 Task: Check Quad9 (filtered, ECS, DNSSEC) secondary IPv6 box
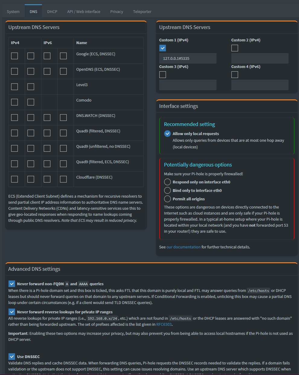tap(63, 164)
